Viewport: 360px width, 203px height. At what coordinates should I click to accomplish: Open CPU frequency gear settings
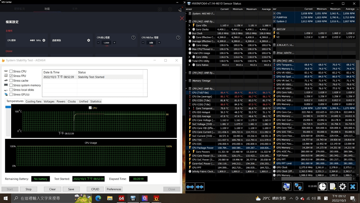pos(44,40)
